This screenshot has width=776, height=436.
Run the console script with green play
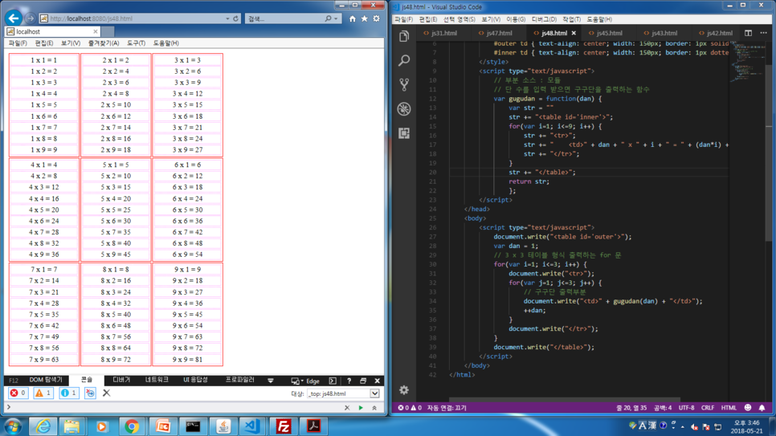pyautogui.click(x=361, y=408)
